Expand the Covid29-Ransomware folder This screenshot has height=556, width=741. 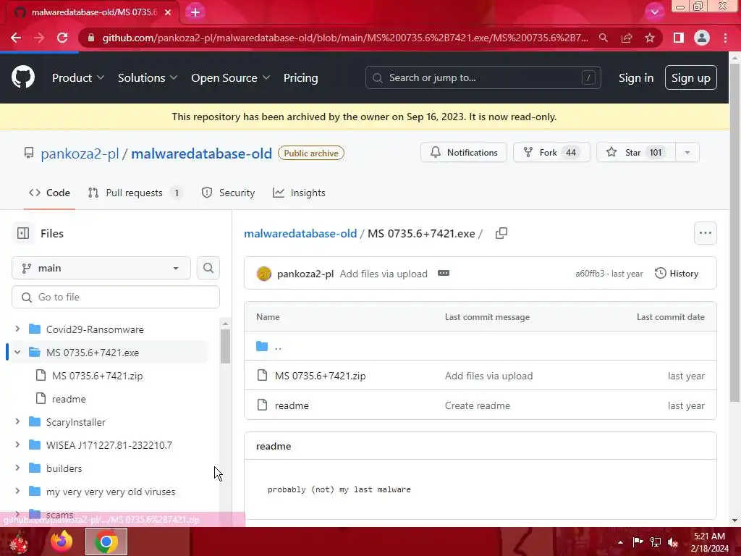[x=17, y=329]
